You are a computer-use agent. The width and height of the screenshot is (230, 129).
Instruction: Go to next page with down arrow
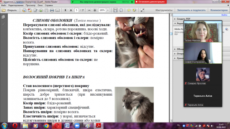point(71,10)
